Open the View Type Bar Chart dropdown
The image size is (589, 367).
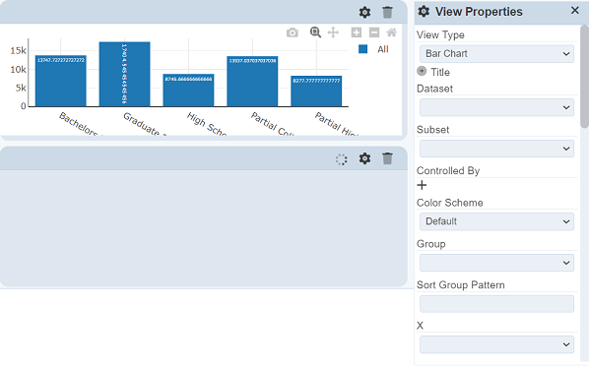point(496,54)
